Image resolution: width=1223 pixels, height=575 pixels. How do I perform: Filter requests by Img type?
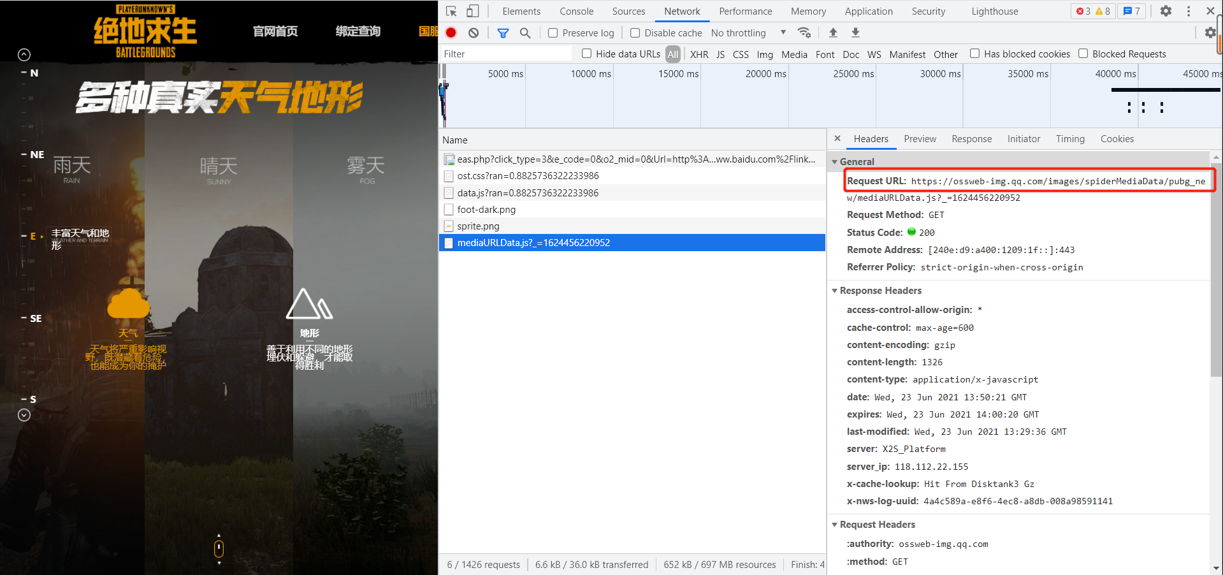(765, 54)
